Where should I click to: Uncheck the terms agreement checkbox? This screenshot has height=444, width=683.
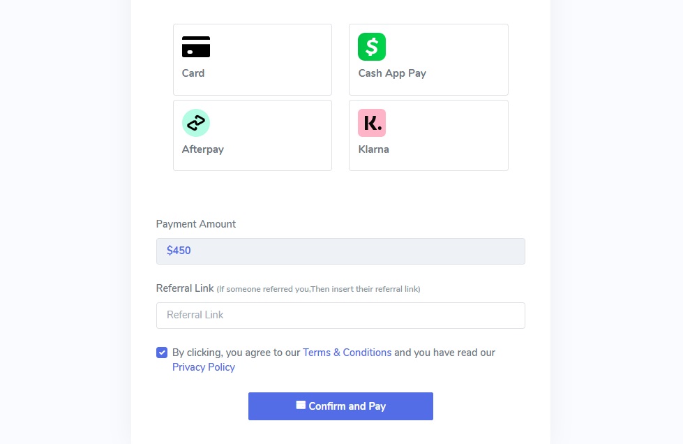162,353
